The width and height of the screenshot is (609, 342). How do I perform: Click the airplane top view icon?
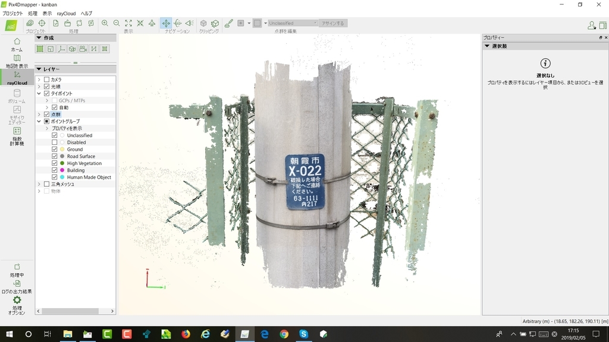pos(152,23)
